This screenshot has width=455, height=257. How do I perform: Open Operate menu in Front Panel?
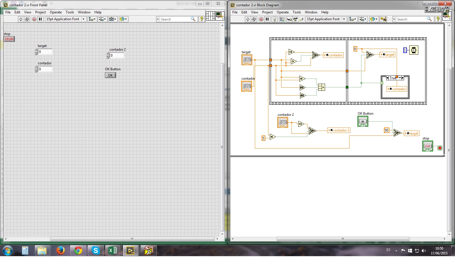tap(56, 12)
